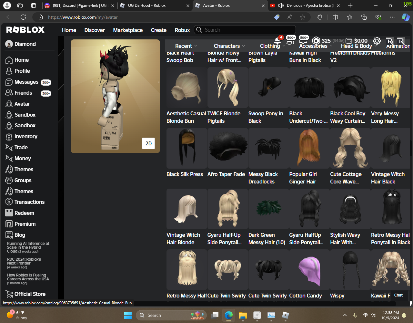Screen dimensions: 413x323
Task: Open the Robux balance icon showing 325
Action: [x=316, y=41]
